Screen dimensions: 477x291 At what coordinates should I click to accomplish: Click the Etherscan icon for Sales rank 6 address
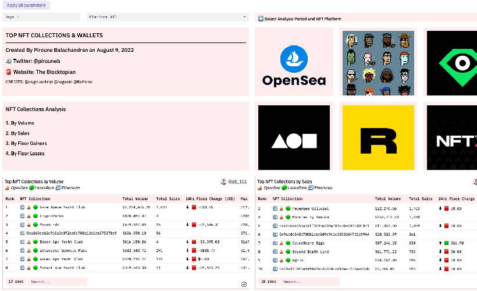coord(275,235)
